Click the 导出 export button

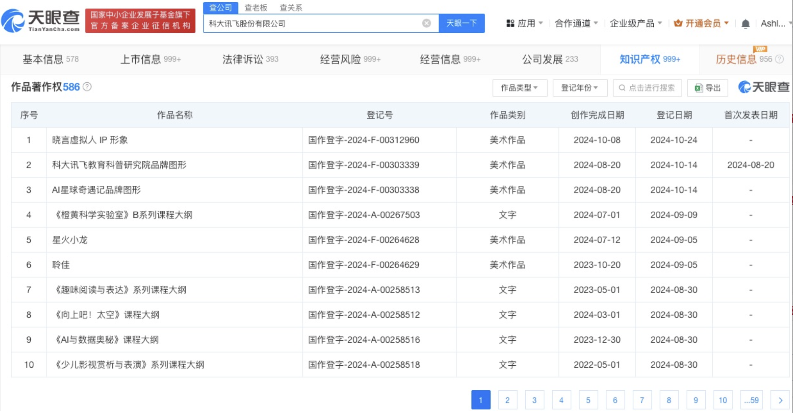(707, 88)
